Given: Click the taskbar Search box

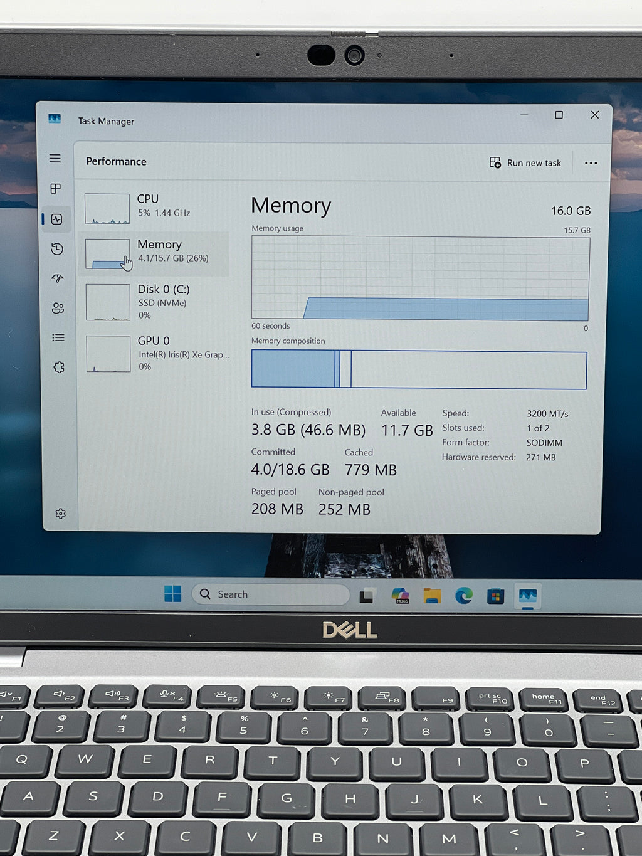Looking at the screenshot, I should pyautogui.click(x=270, y=594).
